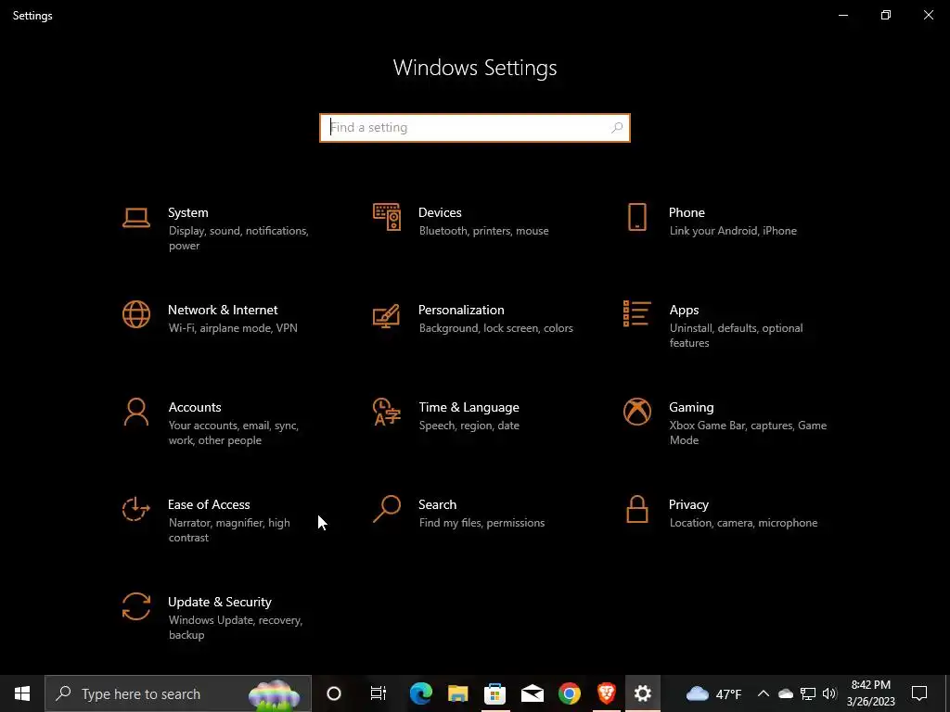
Task: Open System settings by its title
Action: 187,212
